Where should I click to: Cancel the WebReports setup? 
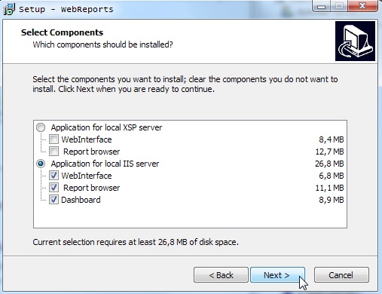click(341, 275)
